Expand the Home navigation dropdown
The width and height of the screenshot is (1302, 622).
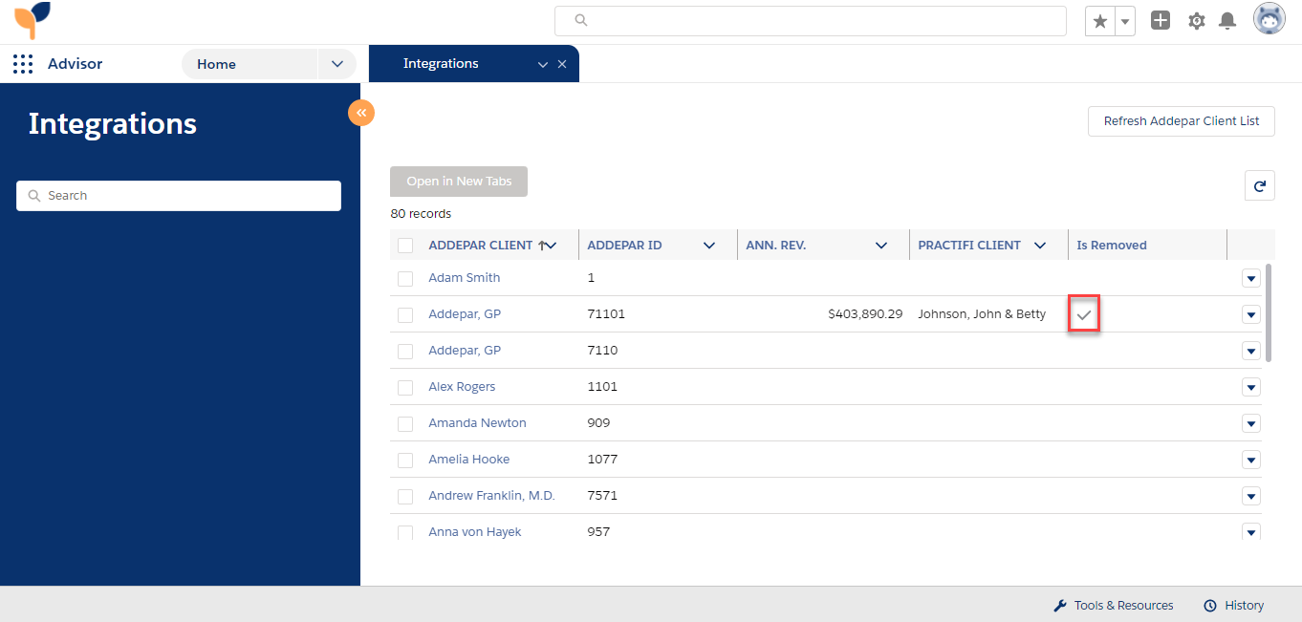[336, 63]
